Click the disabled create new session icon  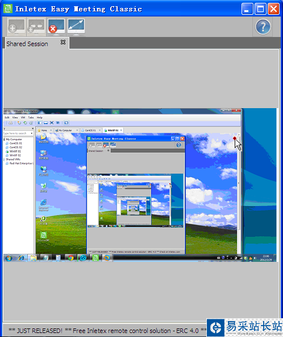coord(16,27)
